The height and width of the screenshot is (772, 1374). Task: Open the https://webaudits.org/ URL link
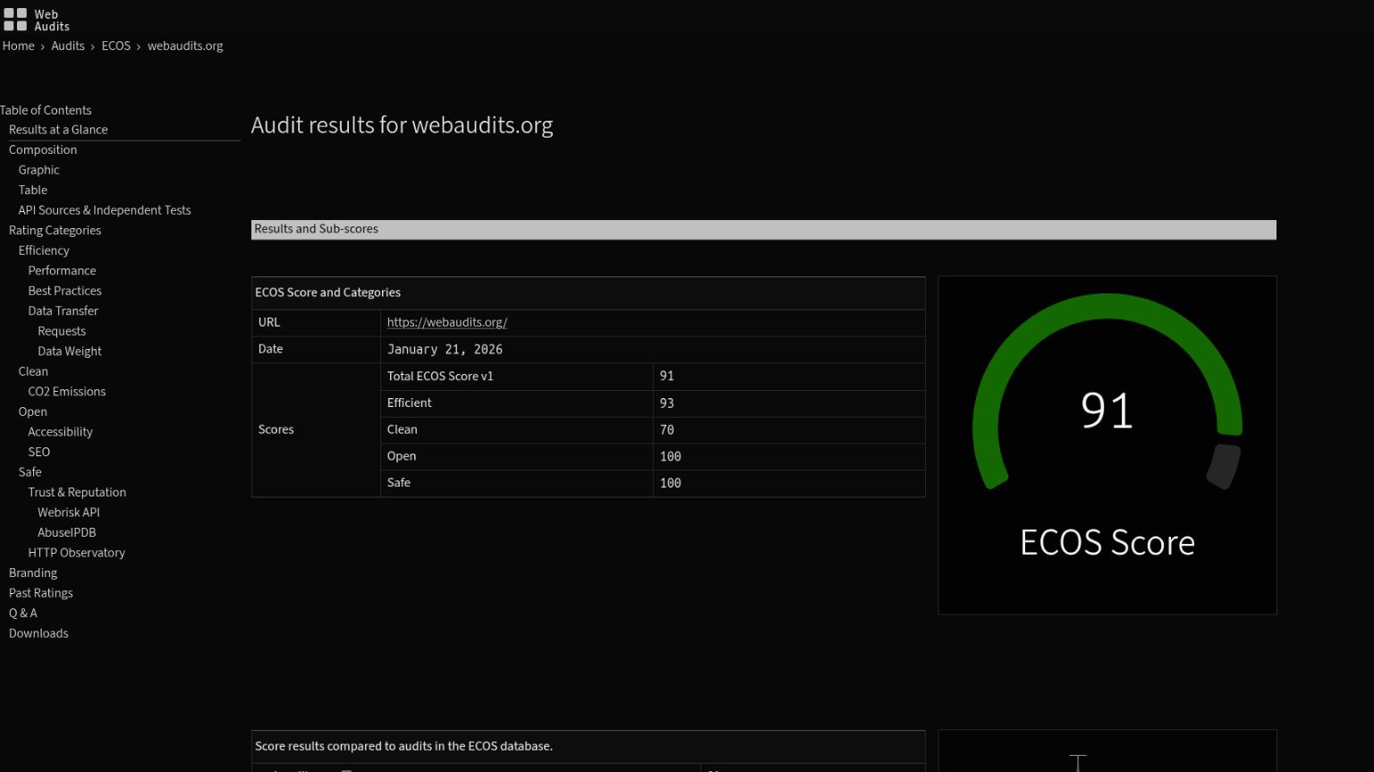[446, 322]
